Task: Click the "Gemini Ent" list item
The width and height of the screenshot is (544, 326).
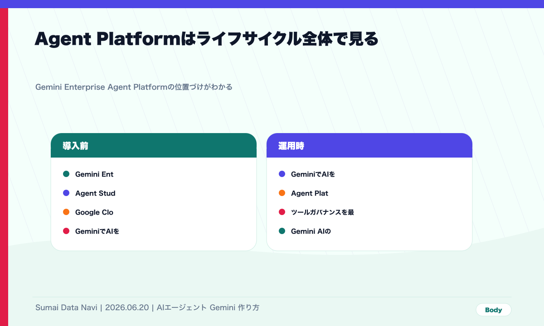Action: [94, 174]
